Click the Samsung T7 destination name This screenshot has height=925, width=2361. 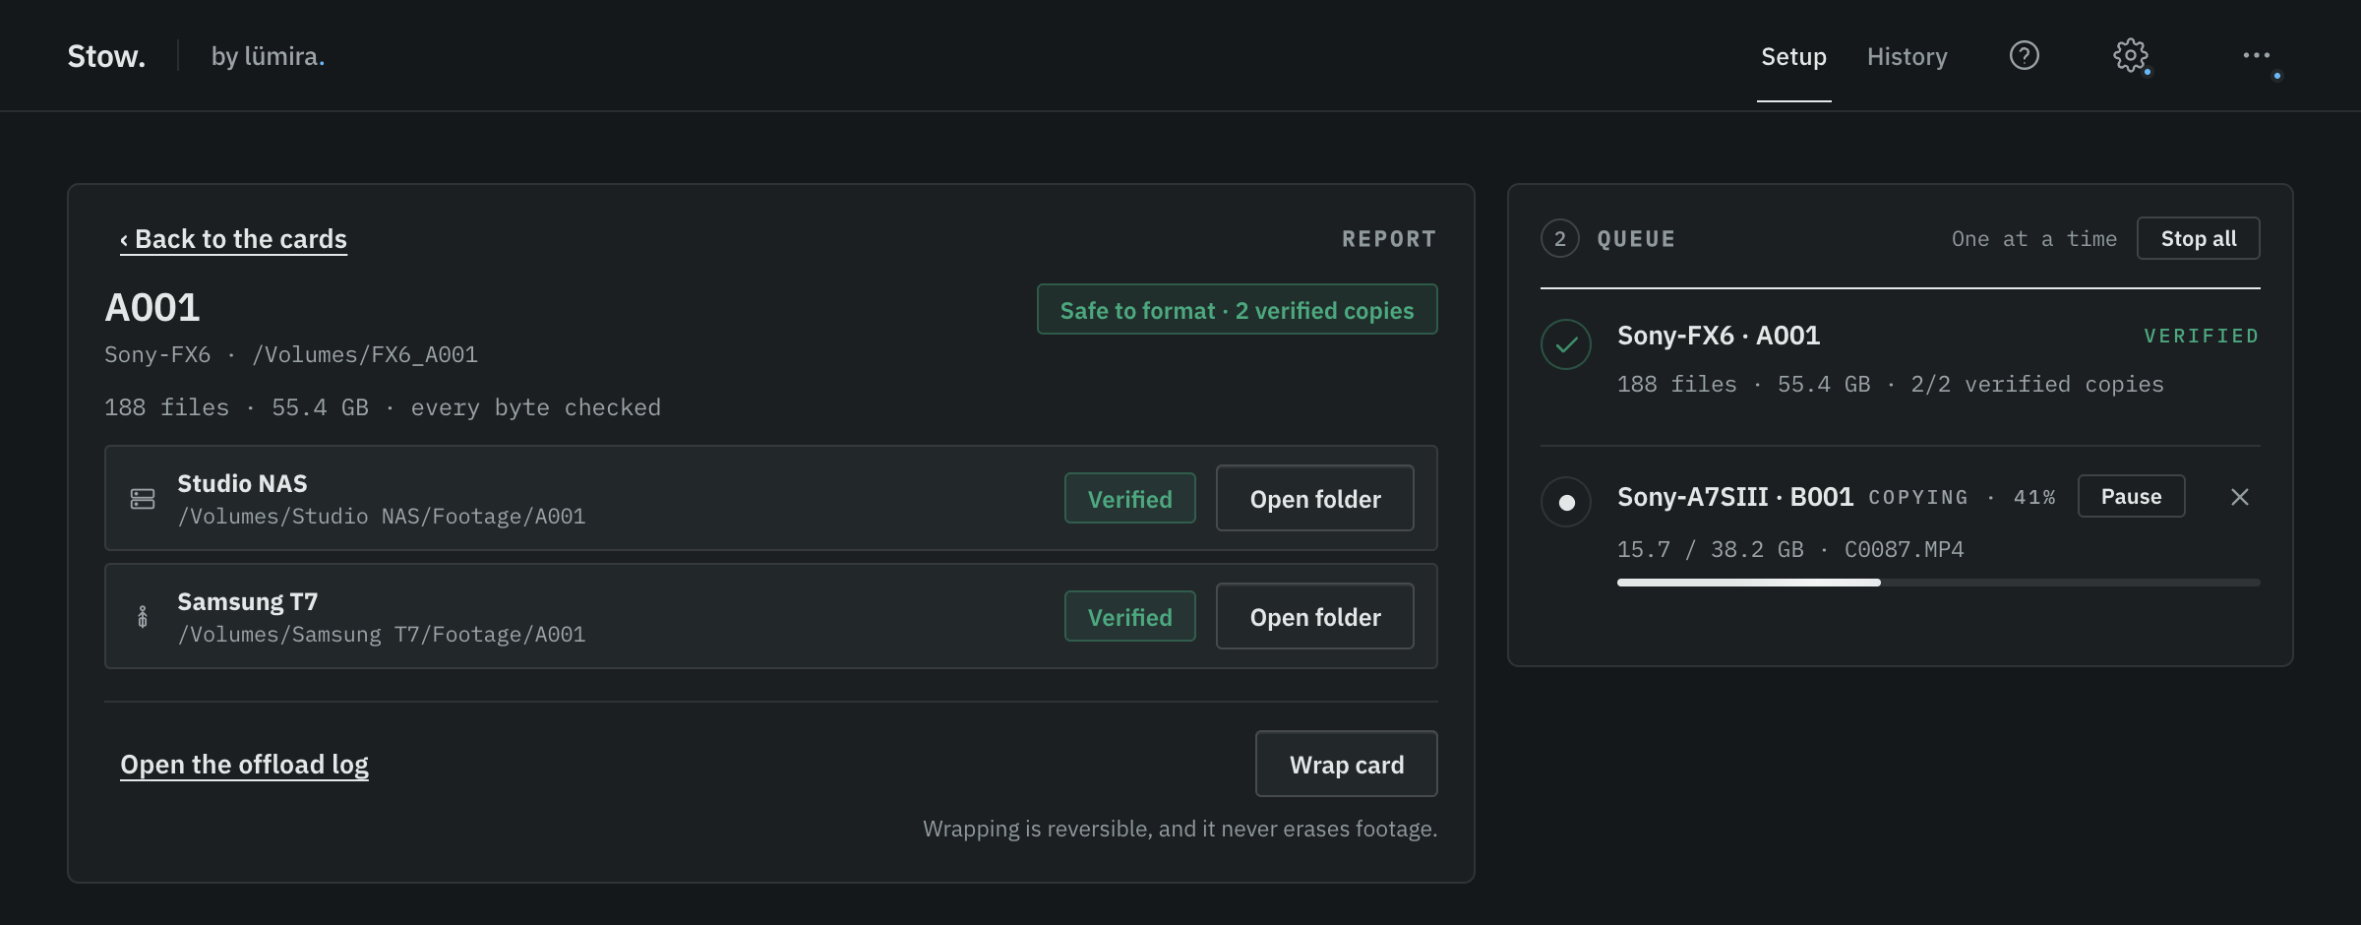[247, 601]
